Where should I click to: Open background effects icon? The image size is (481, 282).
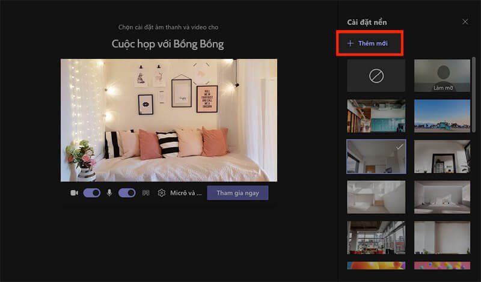[x=146, y=193]
